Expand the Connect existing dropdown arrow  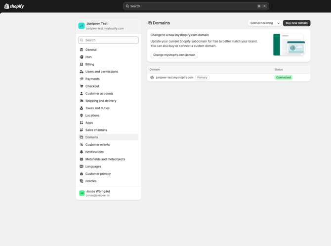click(279, 23)
